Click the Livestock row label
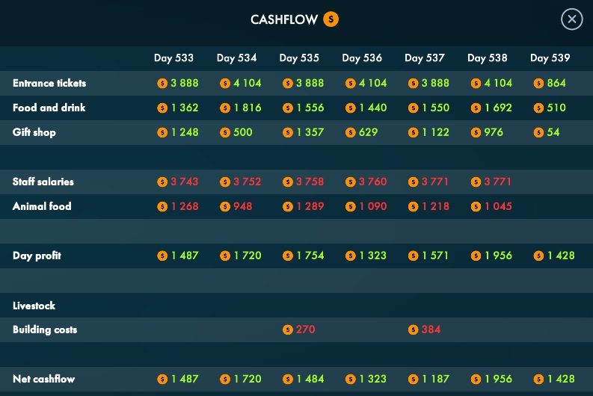Screen dimensions: 593x396 [34, 306]
